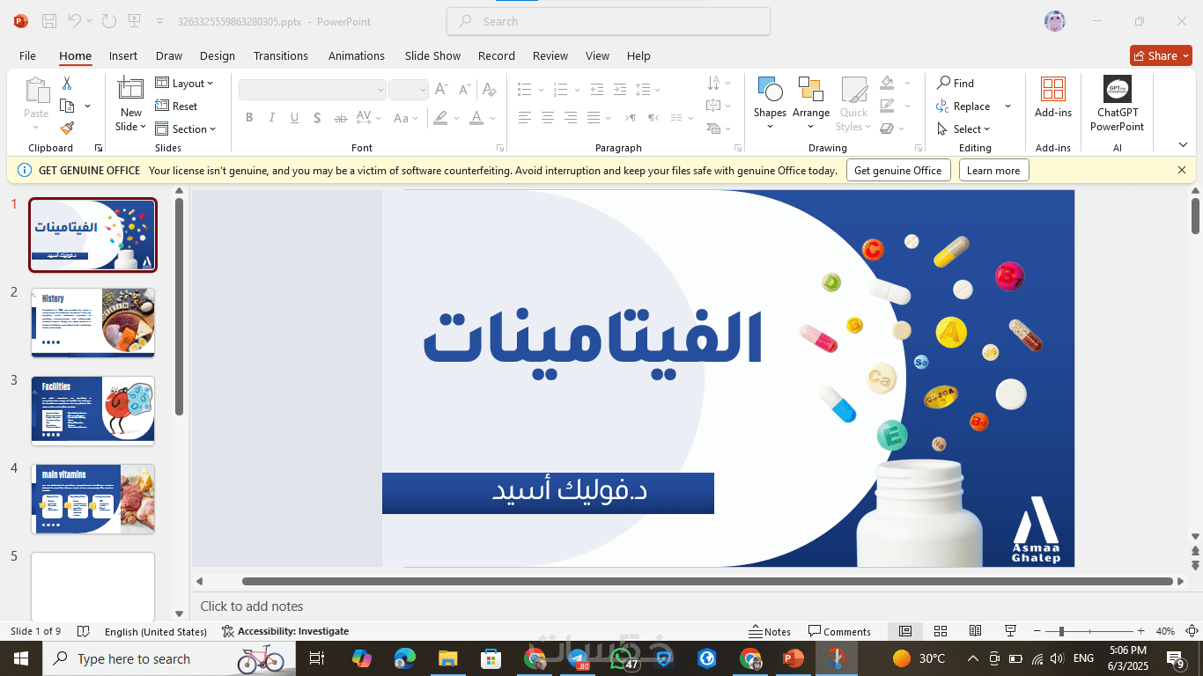Click in the Search box

point(609,21)
